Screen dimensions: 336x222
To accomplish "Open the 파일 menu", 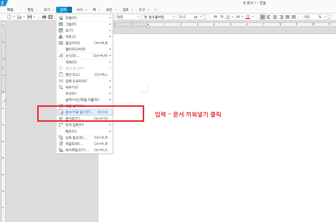I will point(10,9).
